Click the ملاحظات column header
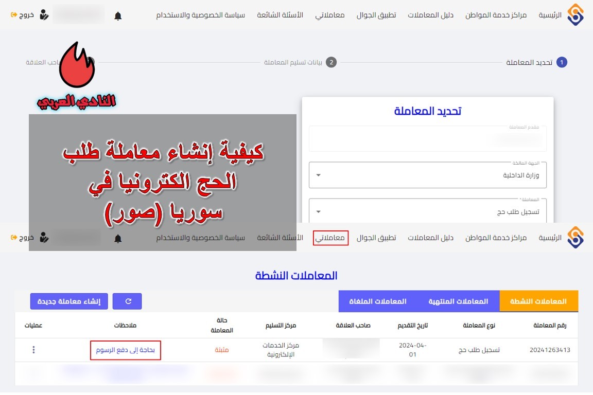 point(125,326)
